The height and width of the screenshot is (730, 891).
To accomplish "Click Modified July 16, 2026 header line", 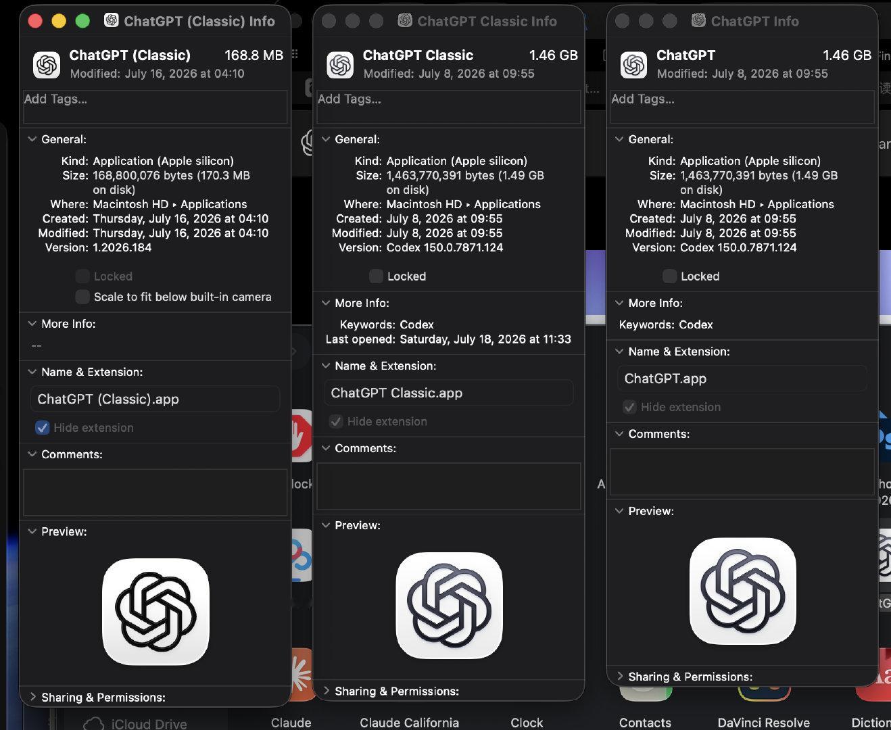I will [x=158, y=73].
